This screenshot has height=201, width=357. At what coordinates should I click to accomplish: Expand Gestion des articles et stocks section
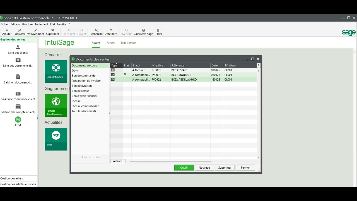point(18,184)
